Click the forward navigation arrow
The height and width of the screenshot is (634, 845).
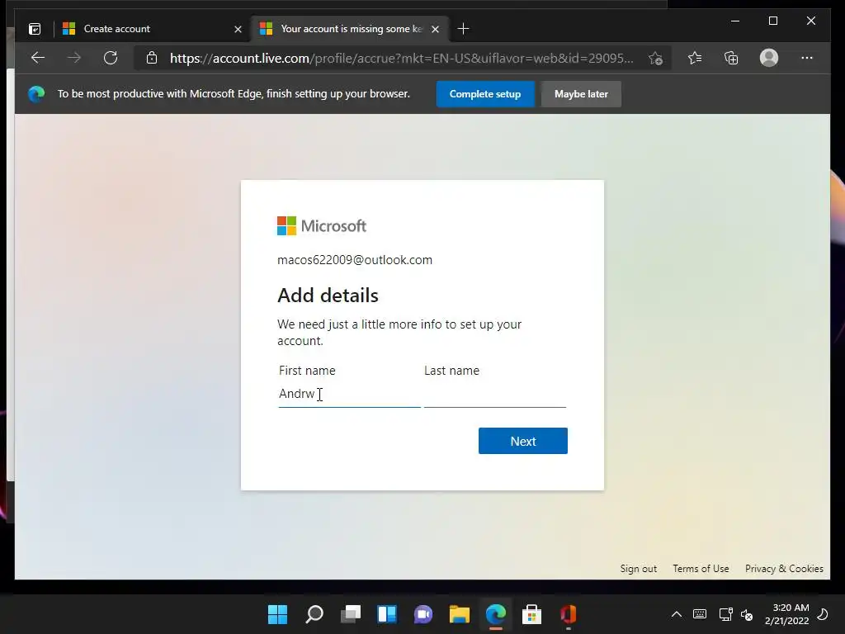pos(74,58)
